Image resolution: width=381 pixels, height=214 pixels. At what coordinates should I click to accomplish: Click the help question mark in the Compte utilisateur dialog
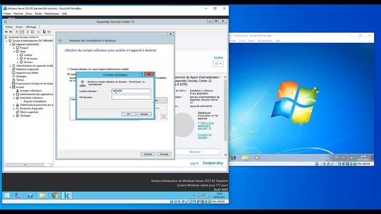pos(142,74)
